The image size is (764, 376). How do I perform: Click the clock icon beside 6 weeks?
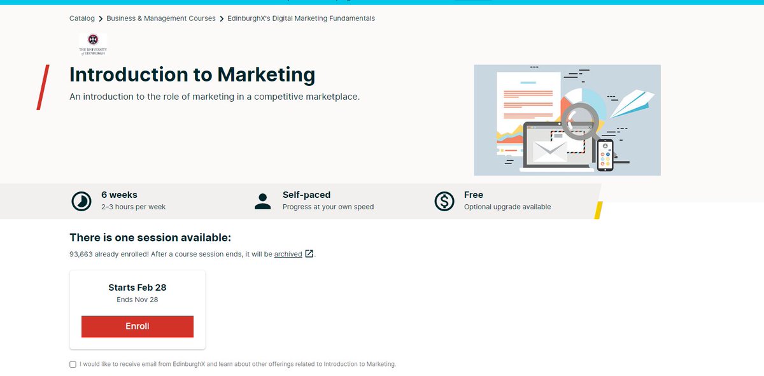[81, 202]
